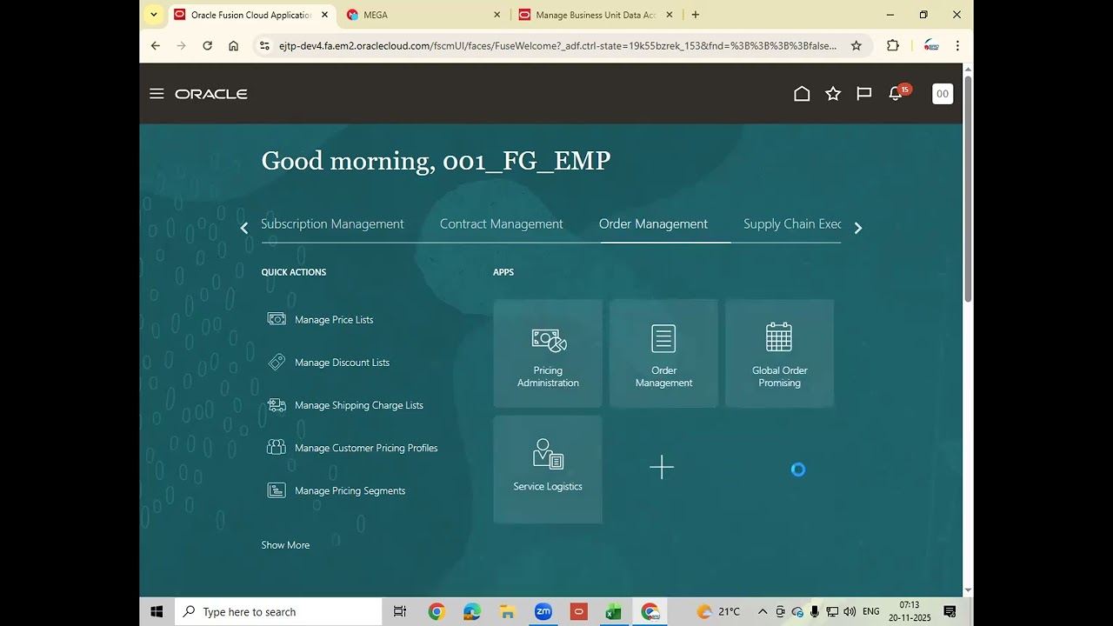Viewport: 1113px width, 626px height.
Task: Open Service Logistics app tile
Action: pos(548,469)
